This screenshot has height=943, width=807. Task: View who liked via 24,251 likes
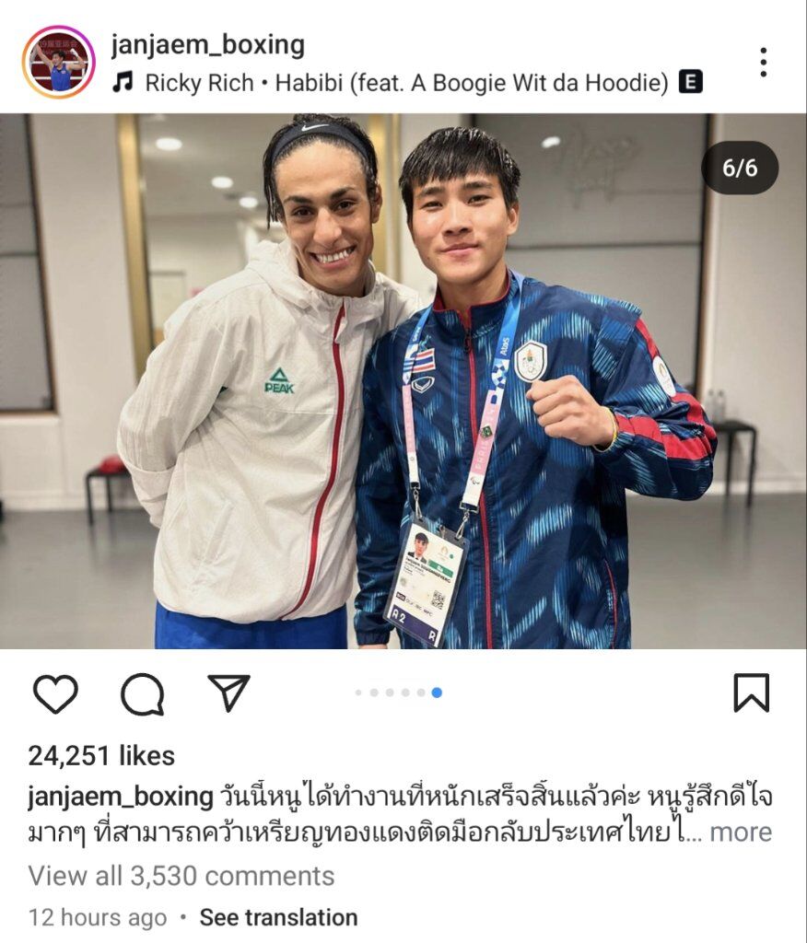pyautogui.click(x=101, y=756)
